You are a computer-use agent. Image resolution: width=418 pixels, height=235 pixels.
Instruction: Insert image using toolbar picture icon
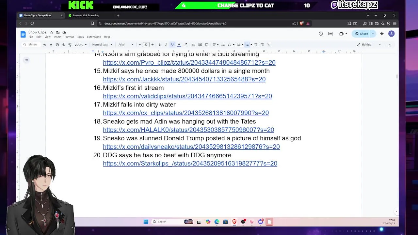point(207,45)
